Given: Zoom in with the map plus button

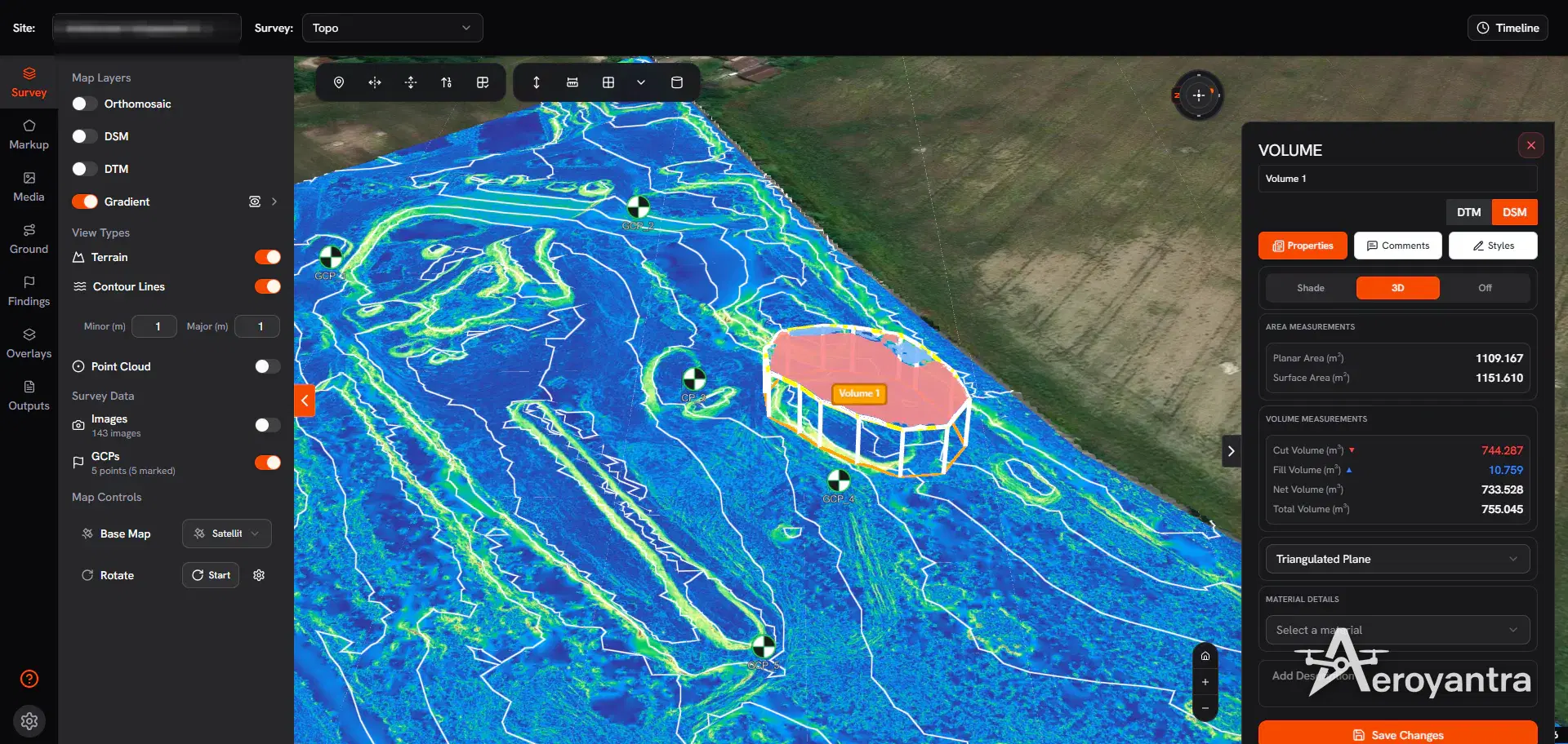Looking at the screenshot, I should 1205,682.
